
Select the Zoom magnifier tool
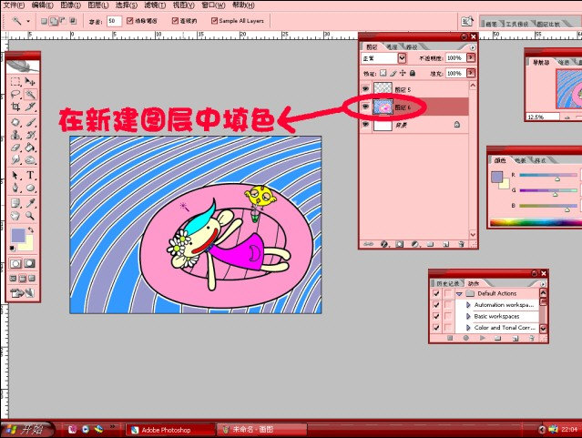pos(30,216)
